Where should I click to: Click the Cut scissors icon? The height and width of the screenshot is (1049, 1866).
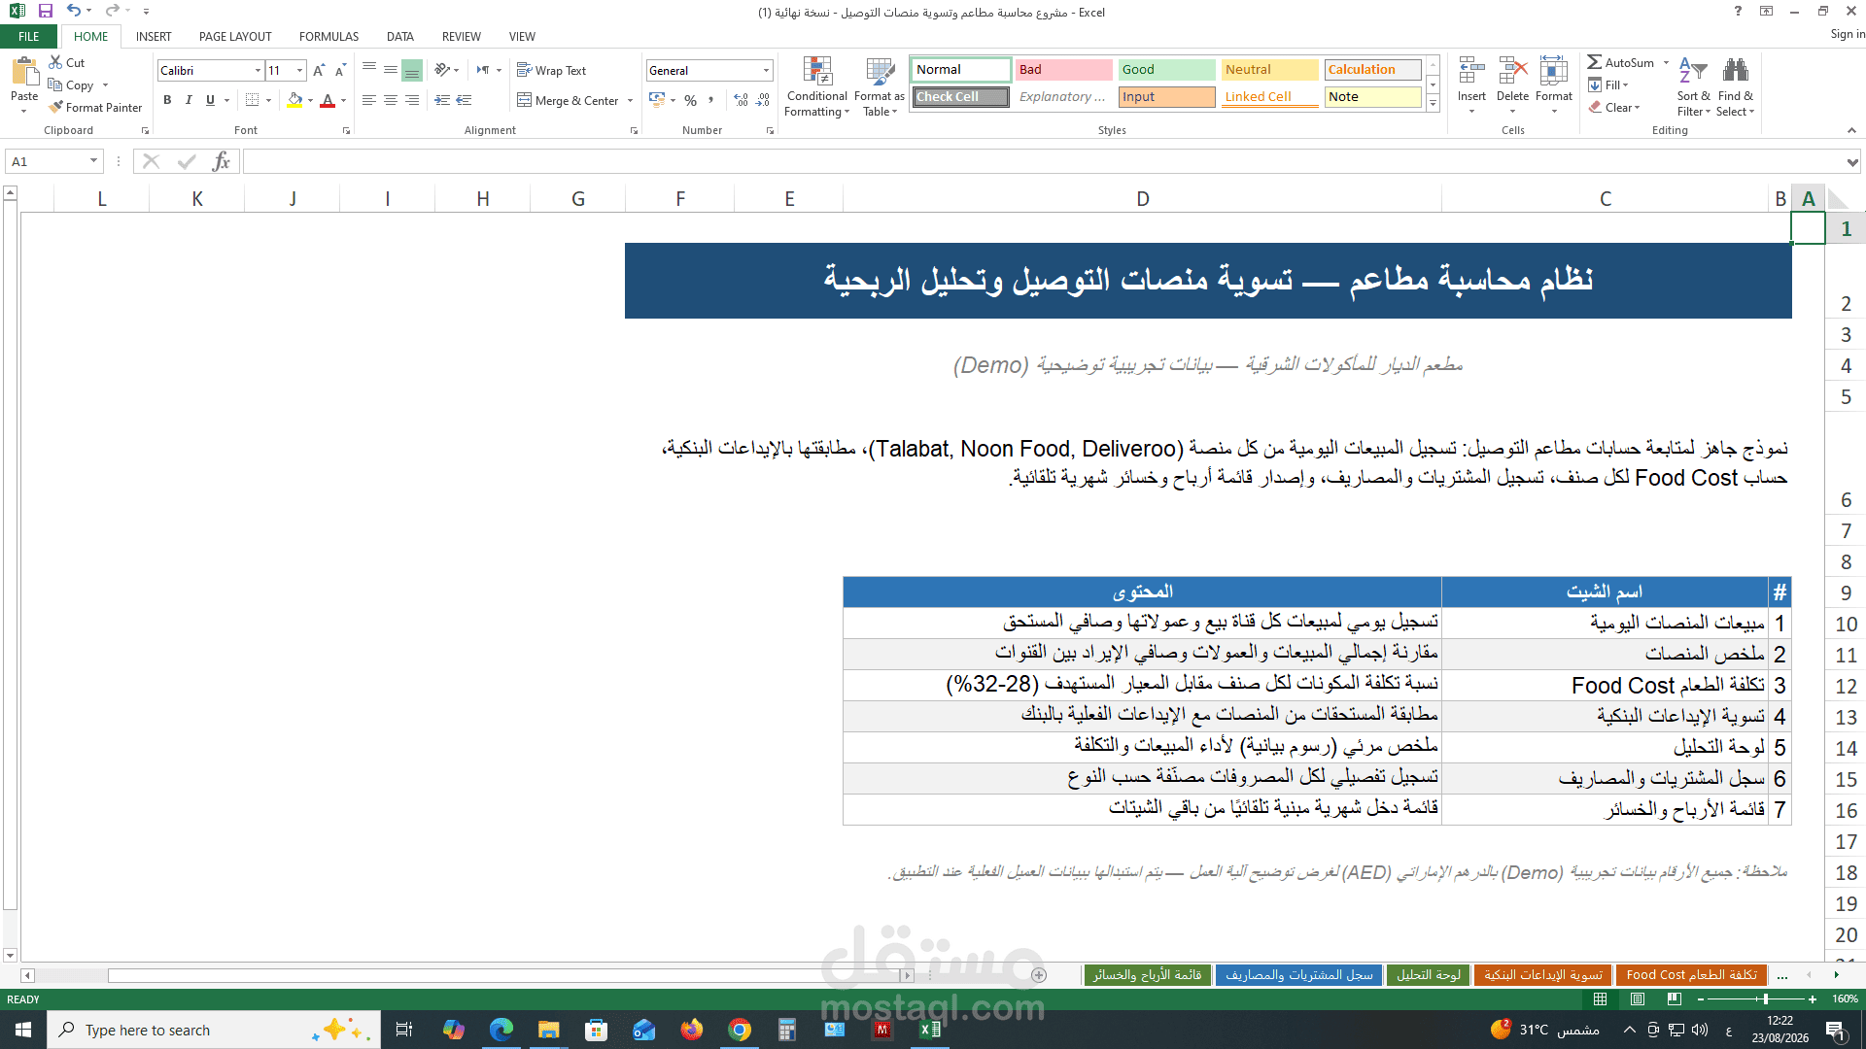[x=56, y=62]
